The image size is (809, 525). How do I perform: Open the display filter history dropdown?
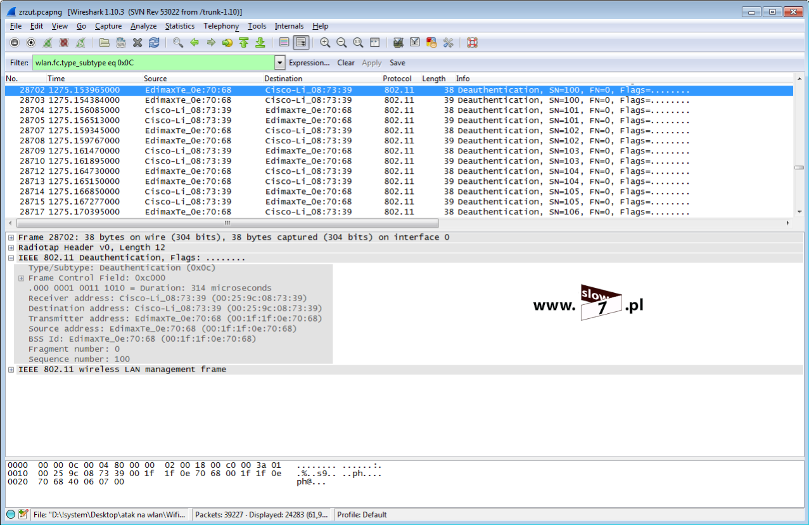[280, 63]
